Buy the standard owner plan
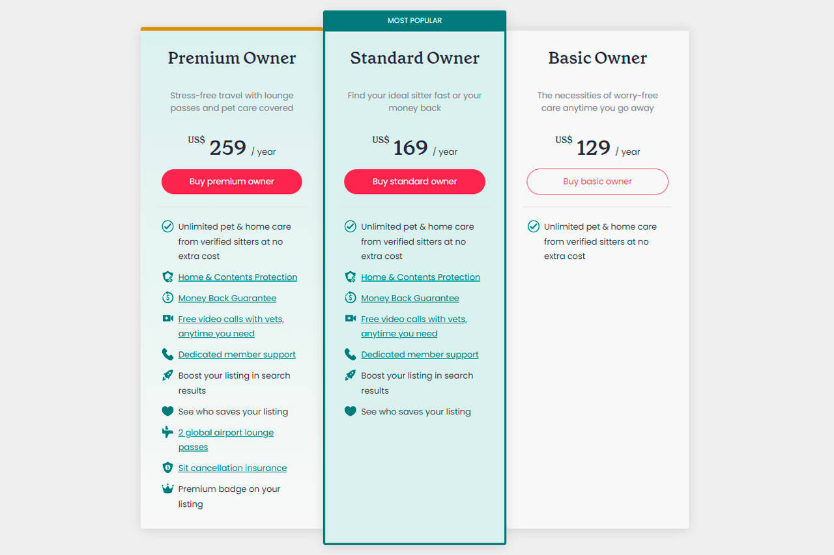 (x=414, y=182)
